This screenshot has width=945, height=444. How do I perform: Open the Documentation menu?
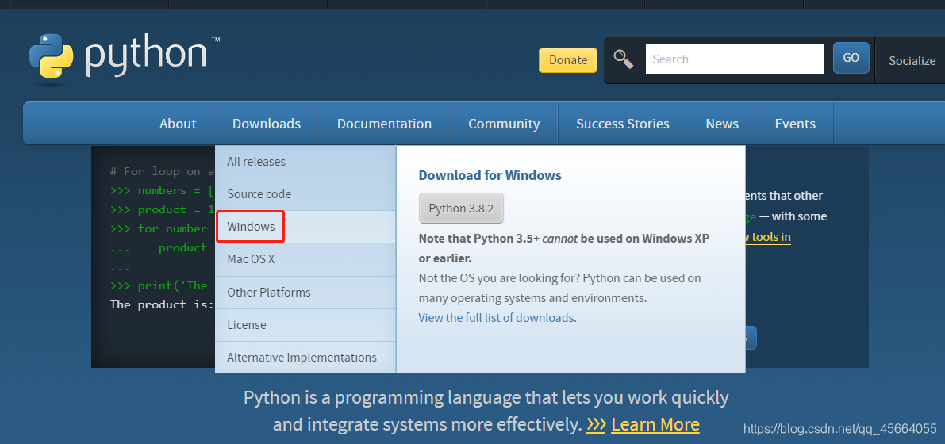385,124
